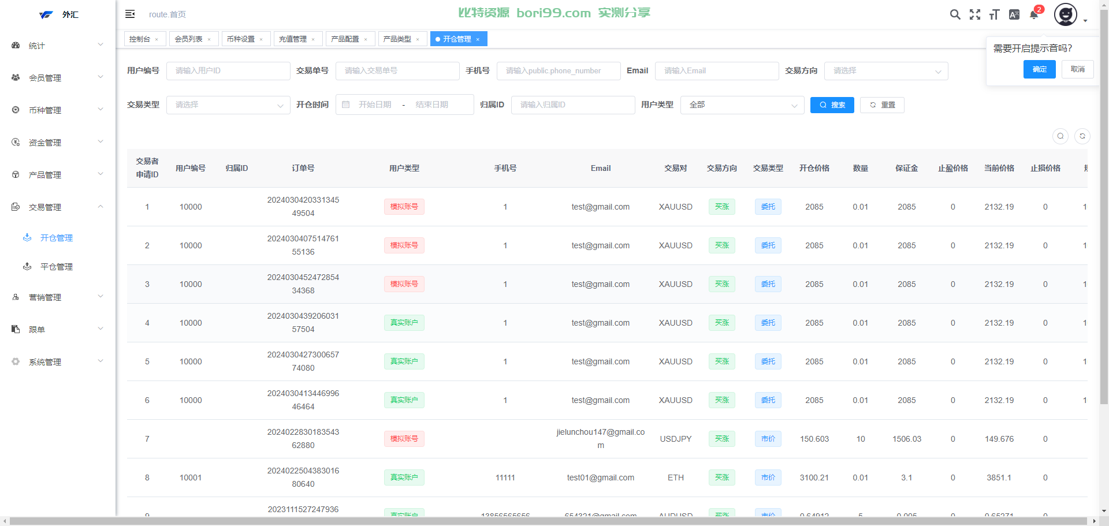Close the 币种设置 tab
Viewport: 1109px width, 526px height.
(261, 39)
